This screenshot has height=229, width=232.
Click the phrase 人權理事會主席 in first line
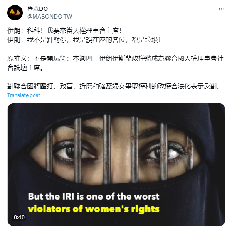[96, 31]
